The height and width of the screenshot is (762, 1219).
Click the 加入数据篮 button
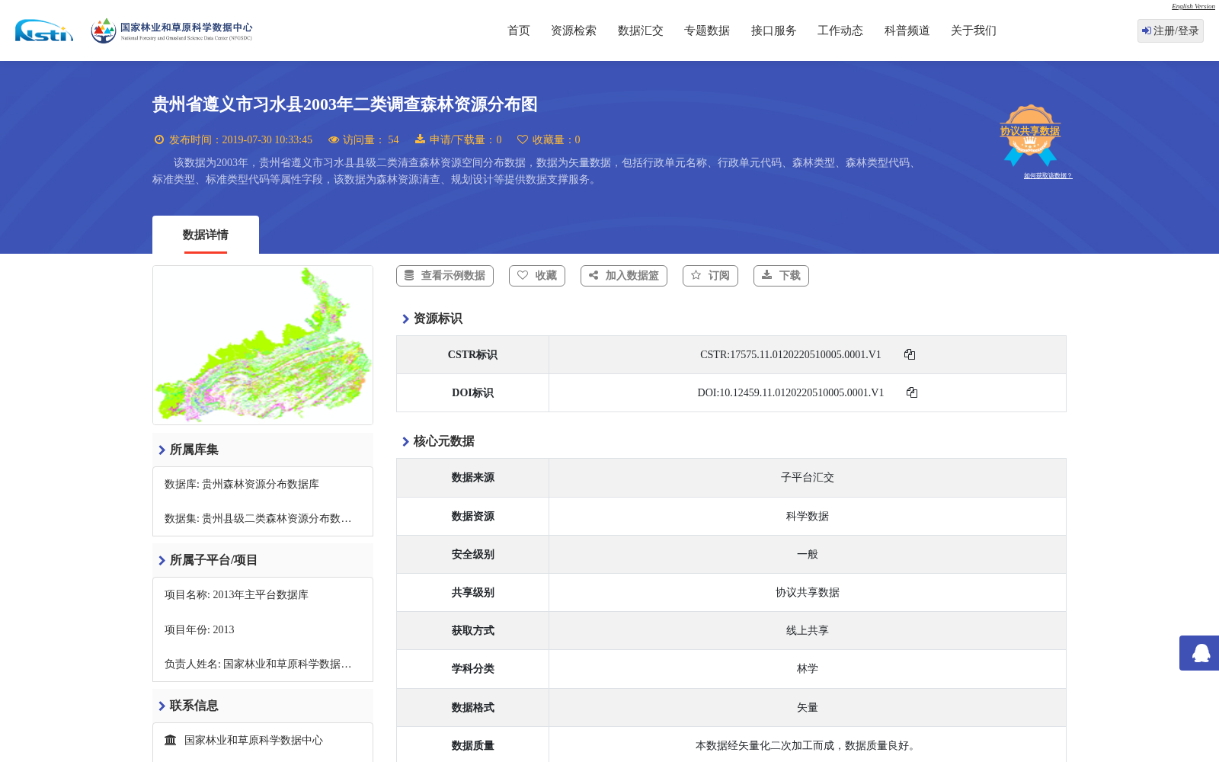[x=624, y=276]
